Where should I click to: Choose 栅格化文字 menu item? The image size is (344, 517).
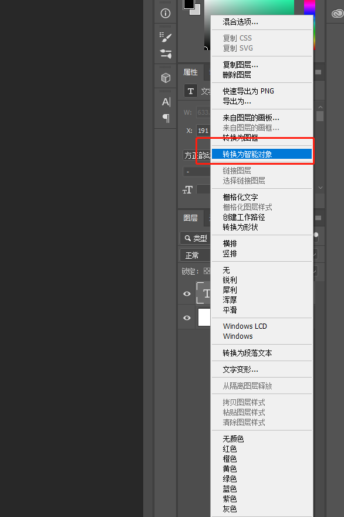(262, 197)
